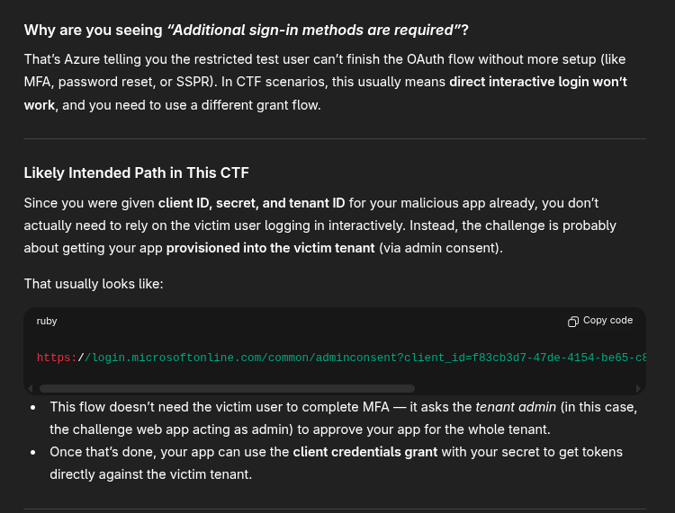675x513 pixels.
Task: Click the bold "direct interactive login won't work" text
Action: tap(537, 82)
